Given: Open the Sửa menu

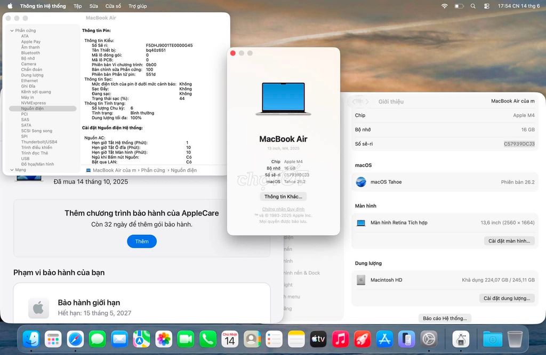Looking at the screenshot, I should 94,6.
